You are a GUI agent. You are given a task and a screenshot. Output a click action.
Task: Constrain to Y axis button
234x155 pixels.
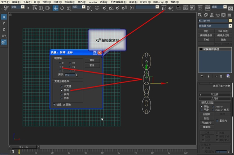[x=4, y=23]
